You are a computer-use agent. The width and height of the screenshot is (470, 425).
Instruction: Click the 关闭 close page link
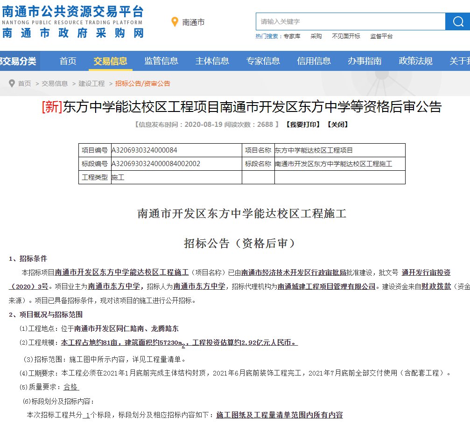[x=337, y=125]
